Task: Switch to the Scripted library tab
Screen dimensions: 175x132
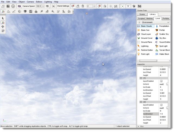Action: [141, 18]
